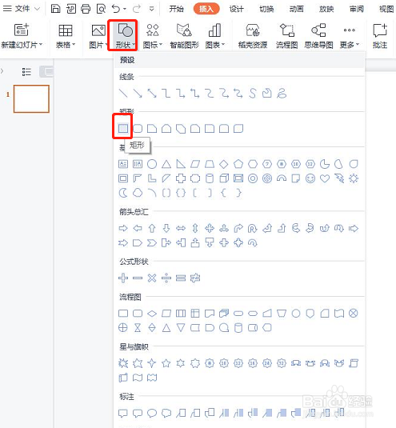The width and height of the screenshot is (396, 428).
Task: Select the rounded rectangle shape
Action: tap(138, 128)
